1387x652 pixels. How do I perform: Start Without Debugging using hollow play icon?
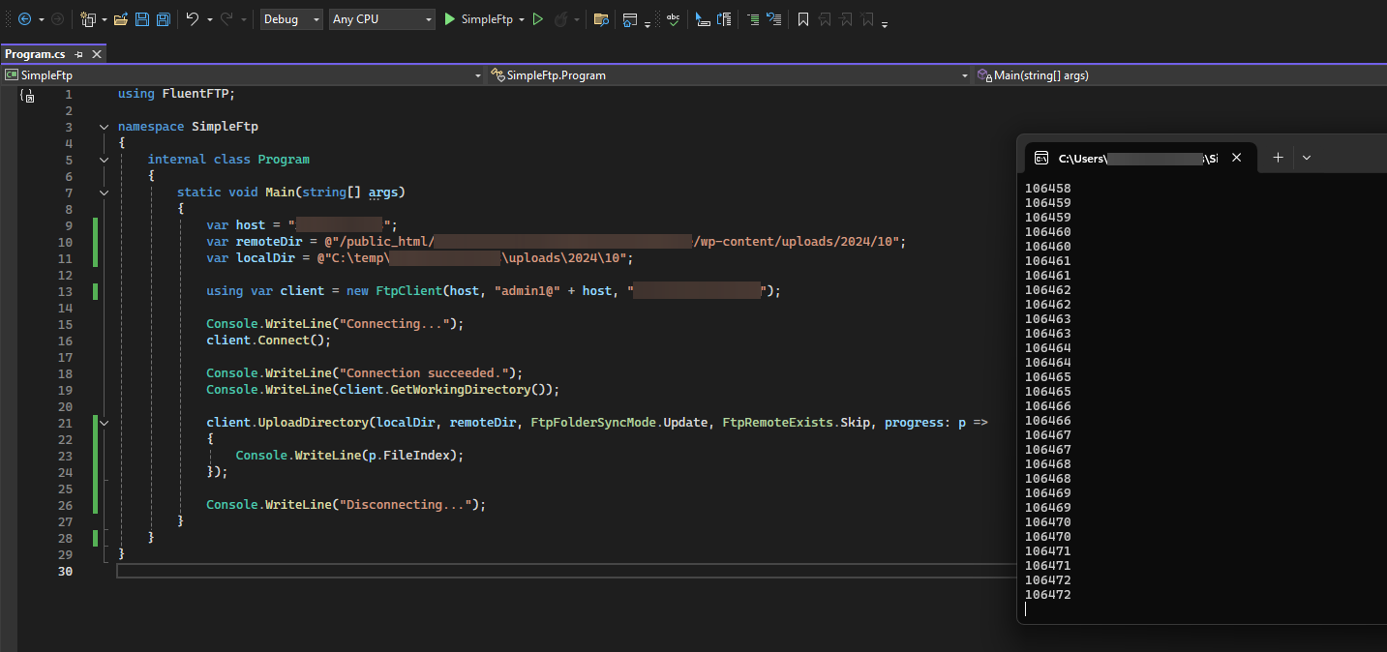point(538,19)
